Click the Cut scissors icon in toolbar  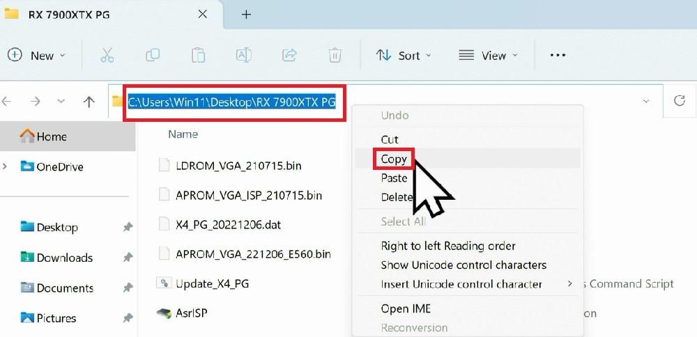coord(107,56)
